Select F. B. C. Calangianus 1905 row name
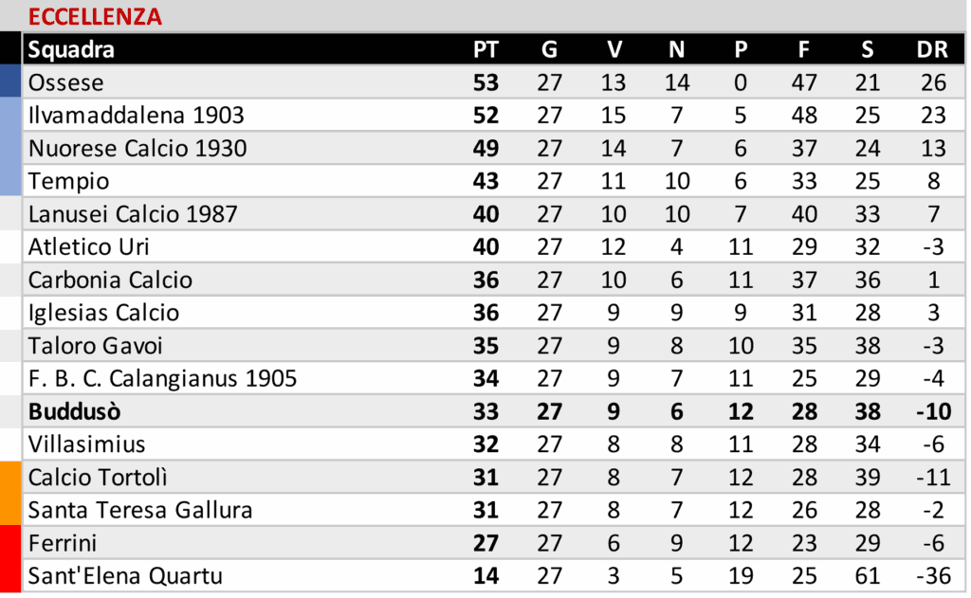Screen dimensions: 971x598 162,379
